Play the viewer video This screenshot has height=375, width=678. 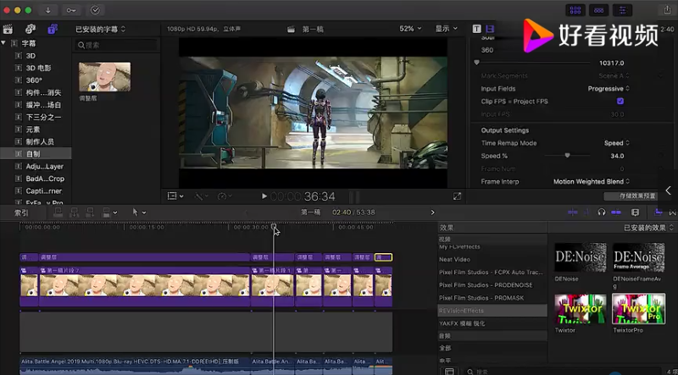[264, 196]
